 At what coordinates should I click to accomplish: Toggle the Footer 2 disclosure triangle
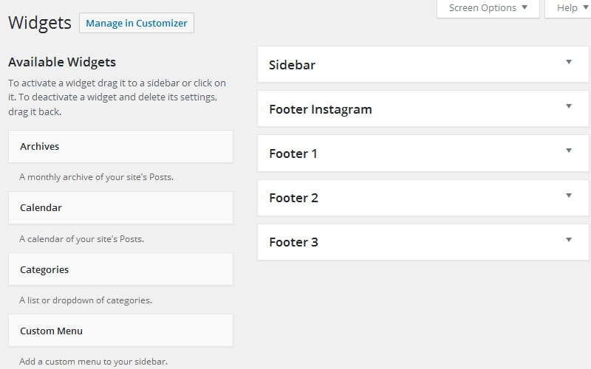click(569, 195)
